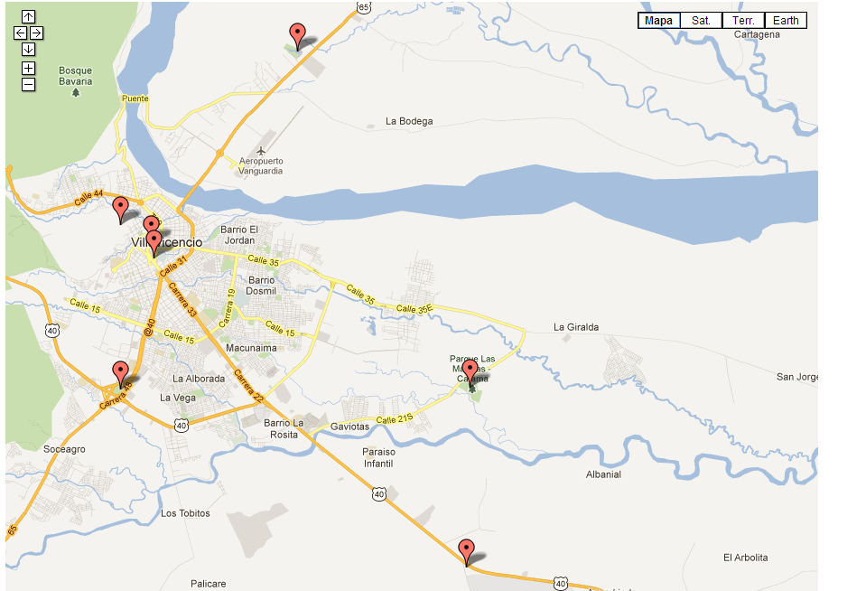
Task: Click the Bosque Bavaria park label
Action: 76,76
